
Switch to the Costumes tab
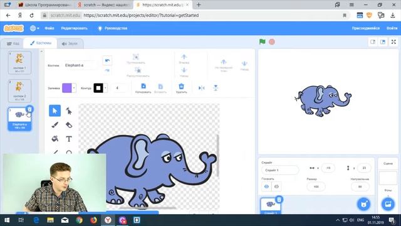point(40,43)
